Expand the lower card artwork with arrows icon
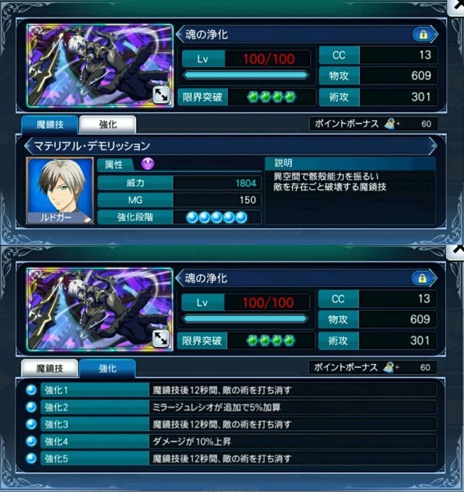 click(x=161, y=339)
